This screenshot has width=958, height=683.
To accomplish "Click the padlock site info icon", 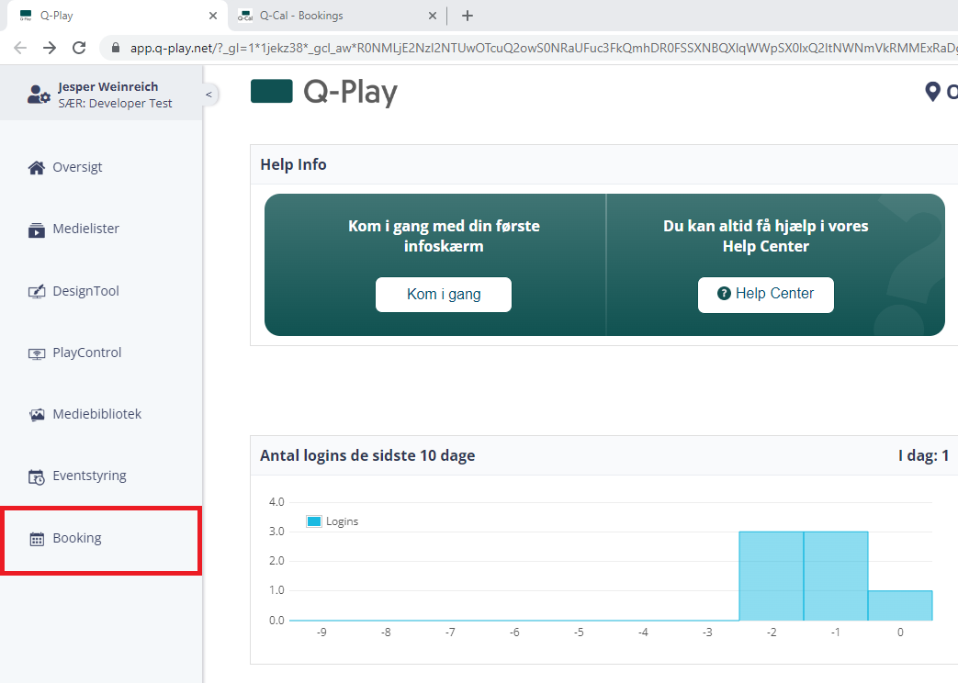I will click(x=116, y=48).
